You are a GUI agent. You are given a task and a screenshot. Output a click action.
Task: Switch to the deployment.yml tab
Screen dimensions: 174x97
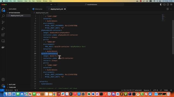pos(57,9)
